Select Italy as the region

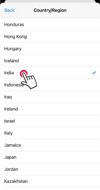point(50,133)
